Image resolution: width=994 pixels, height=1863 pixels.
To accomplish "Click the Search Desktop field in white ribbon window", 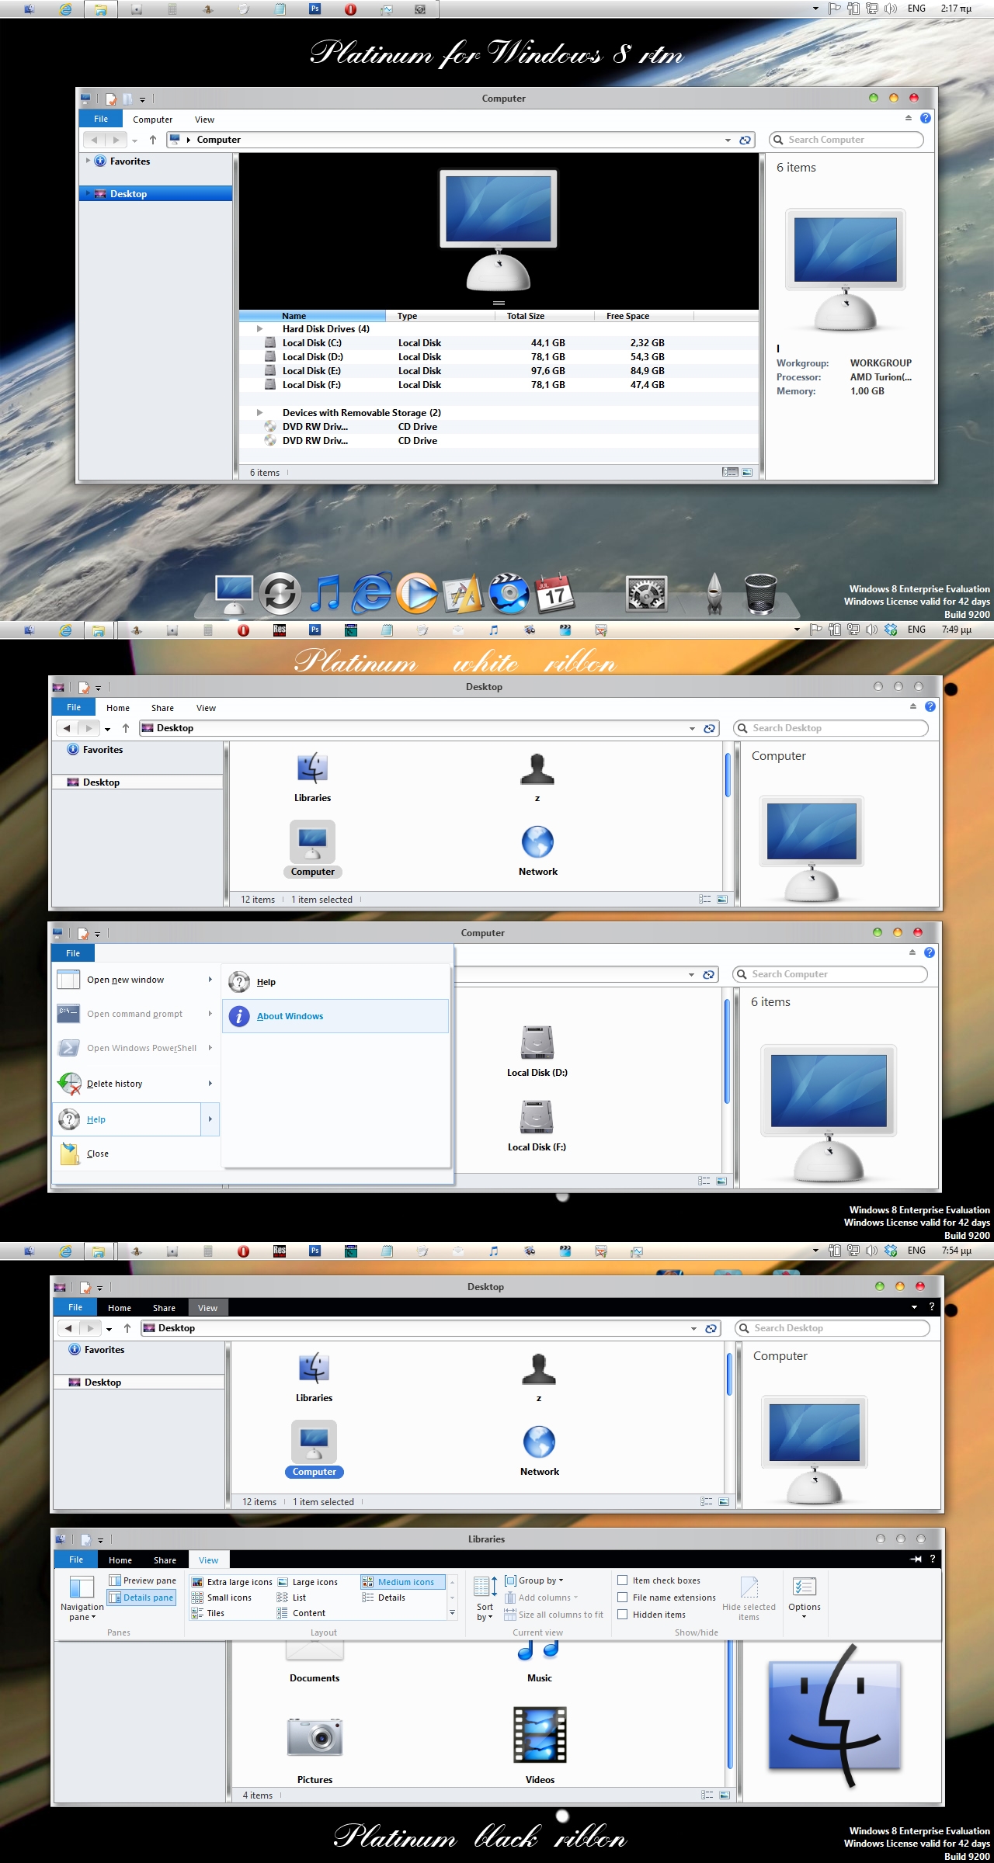I will coord(831,728).
